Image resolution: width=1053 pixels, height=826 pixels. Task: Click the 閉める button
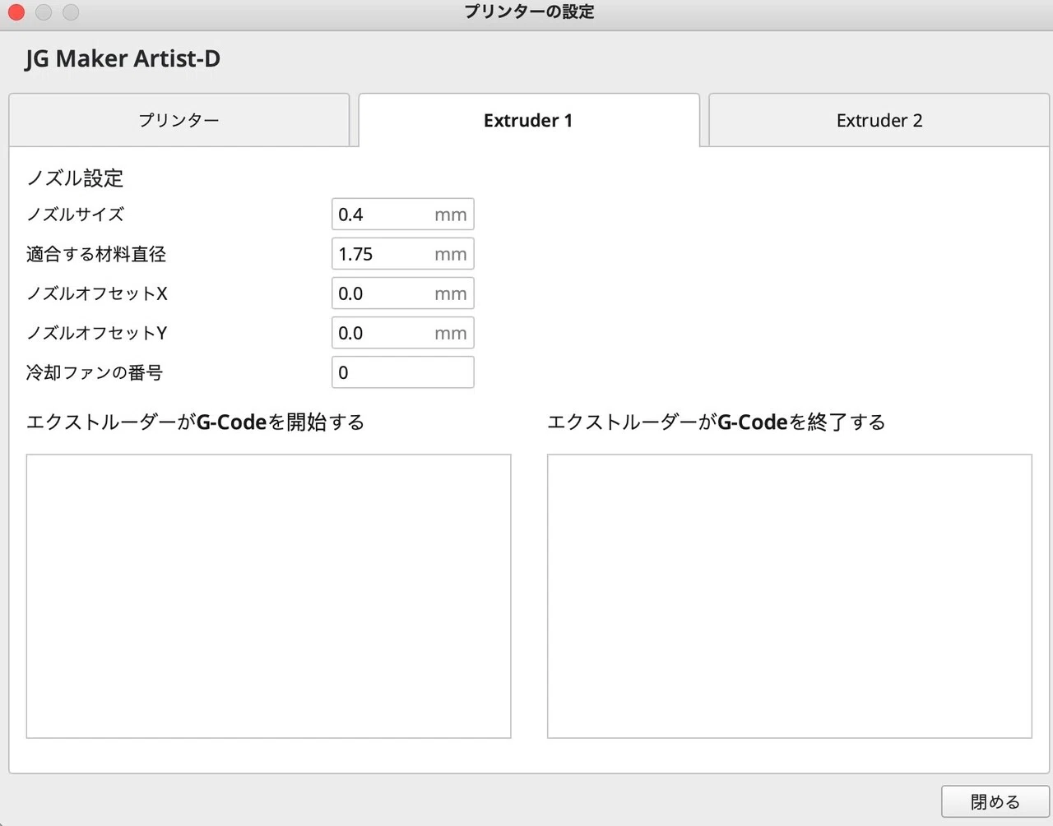tap(995, 801)
